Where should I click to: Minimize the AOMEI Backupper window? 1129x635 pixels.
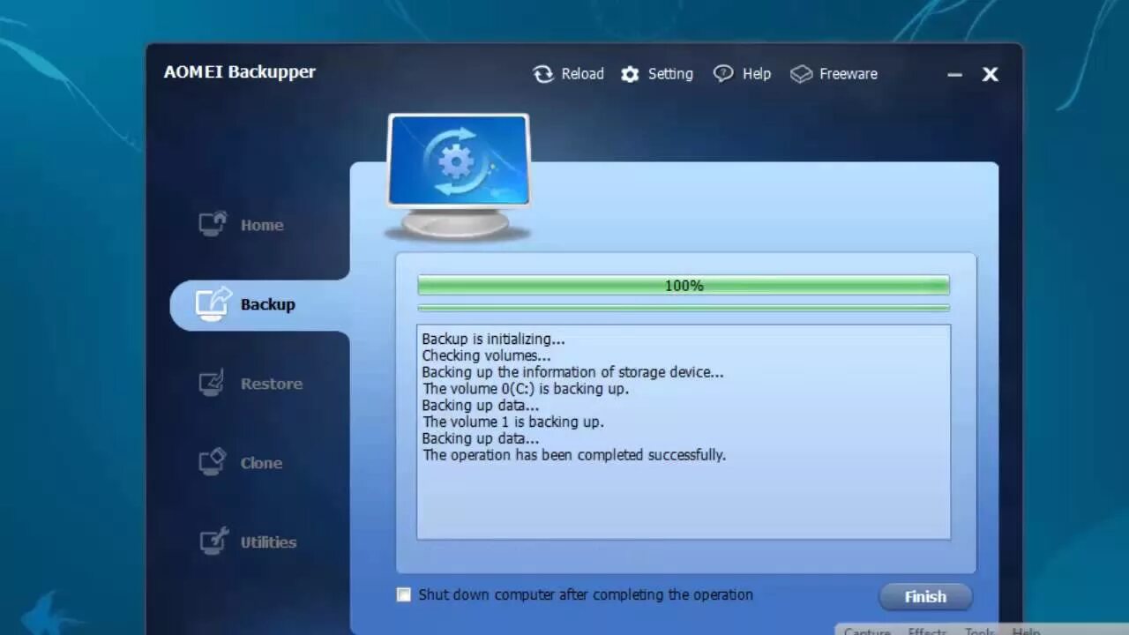coord(954,75)
